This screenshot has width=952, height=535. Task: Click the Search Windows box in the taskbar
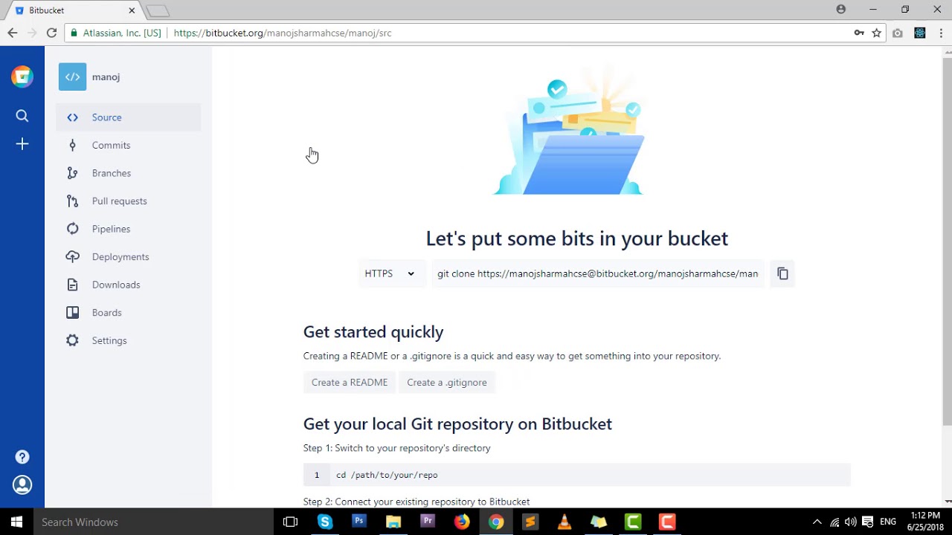pos(154,522)
